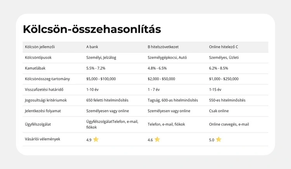The height and width of the screenshot is (169, 291).
Task: Click the Személyi, Jelzálog cell
Action: click(x=101, y=57)
